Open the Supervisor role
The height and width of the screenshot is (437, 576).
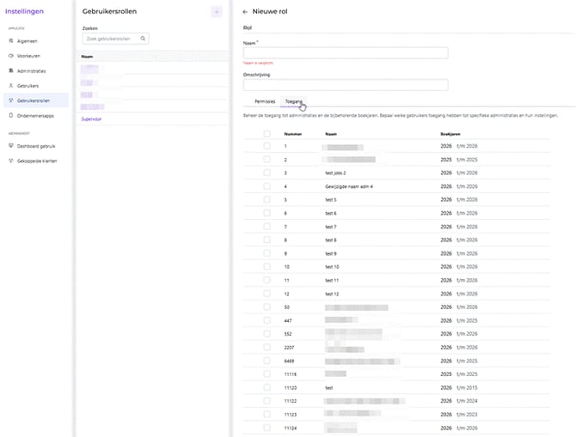click(x=91, y=119)
